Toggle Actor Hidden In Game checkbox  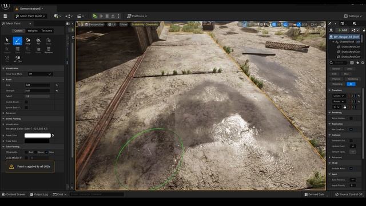click(351, 118)
